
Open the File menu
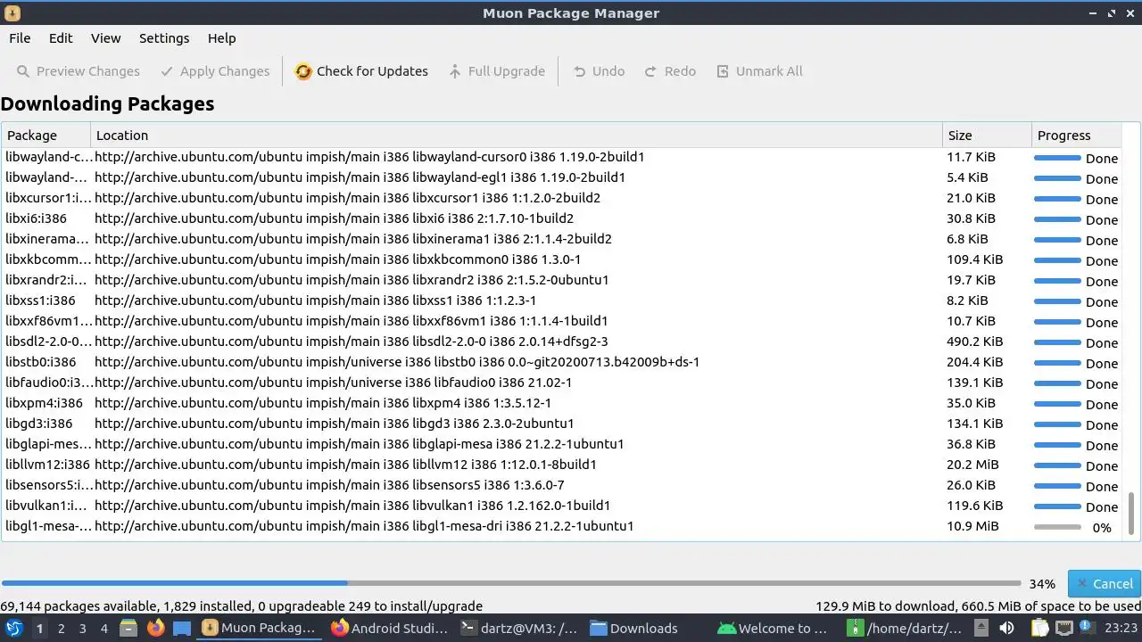(x=20, y=38)
